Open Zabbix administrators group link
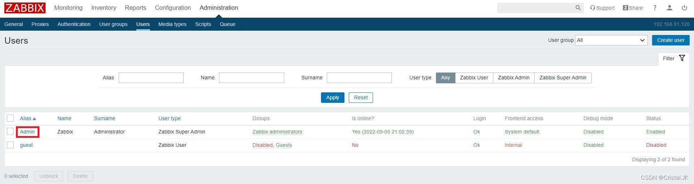The width and height of the screenshot is (694, 184). tap(277, 132)
